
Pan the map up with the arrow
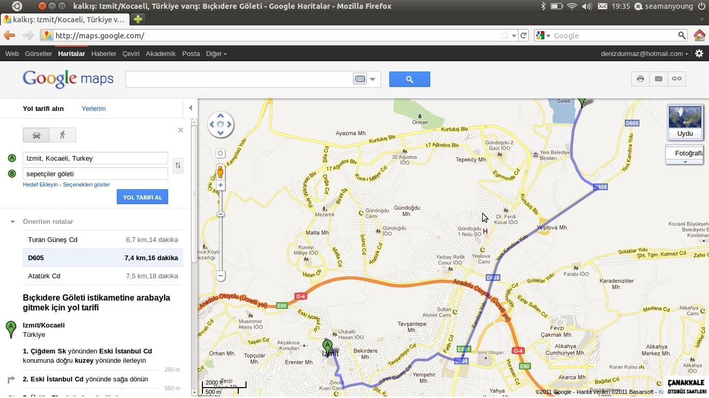coord(221,116)
